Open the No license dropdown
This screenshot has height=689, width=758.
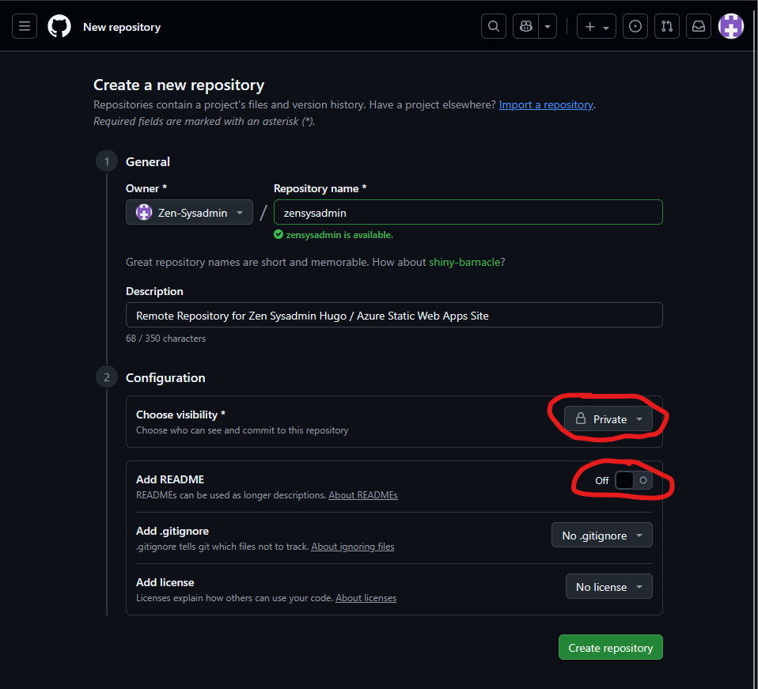(608, 587)
